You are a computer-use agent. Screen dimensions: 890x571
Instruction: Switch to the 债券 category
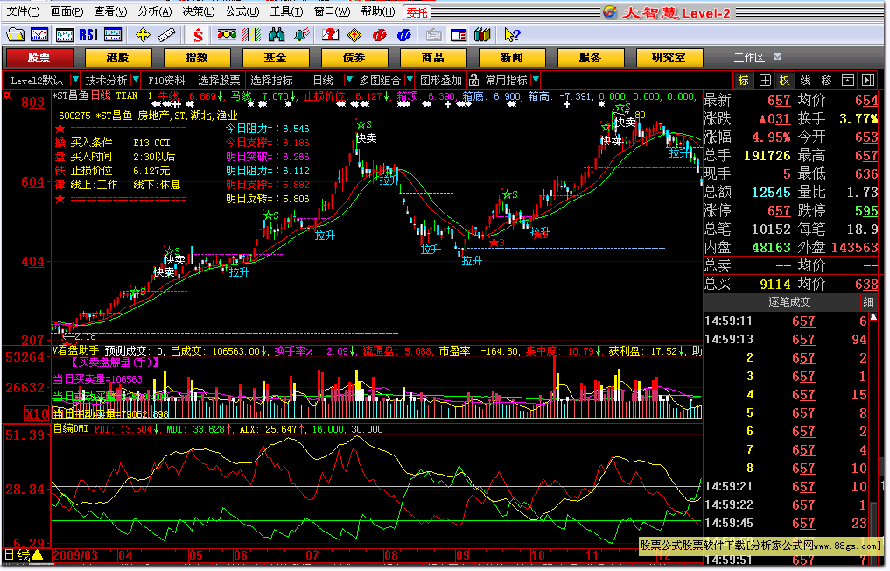click(354, 58)
